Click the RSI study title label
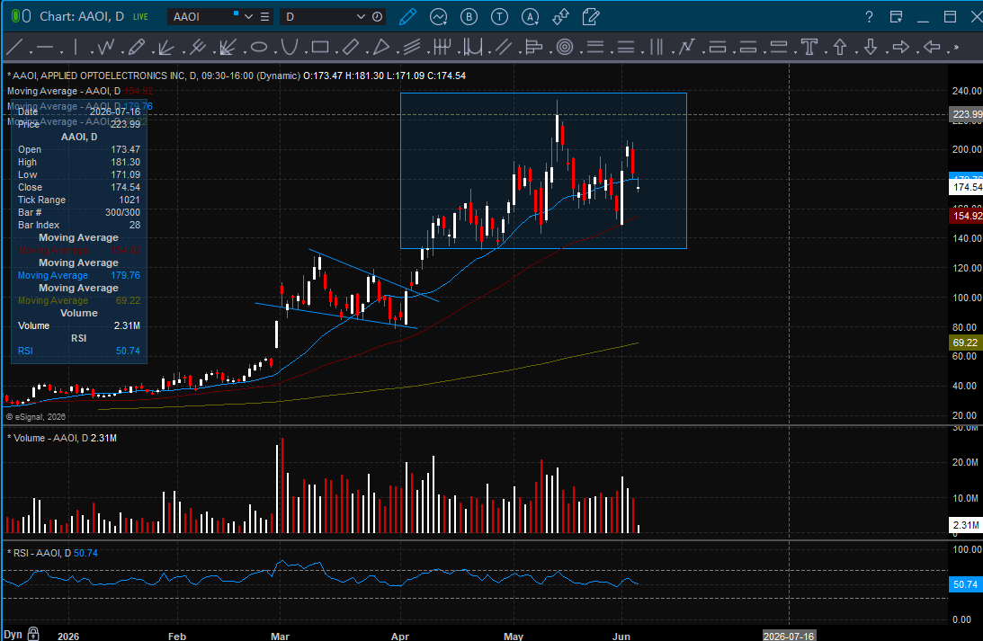 point(53,553)
